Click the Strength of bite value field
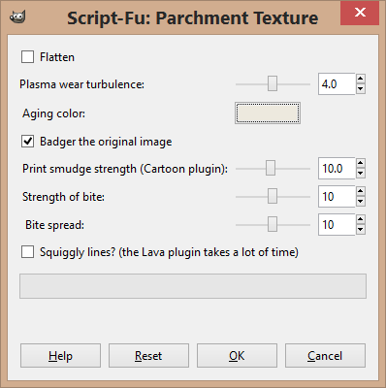The height and width of the screenshot is (388, 386). [337, 197]
